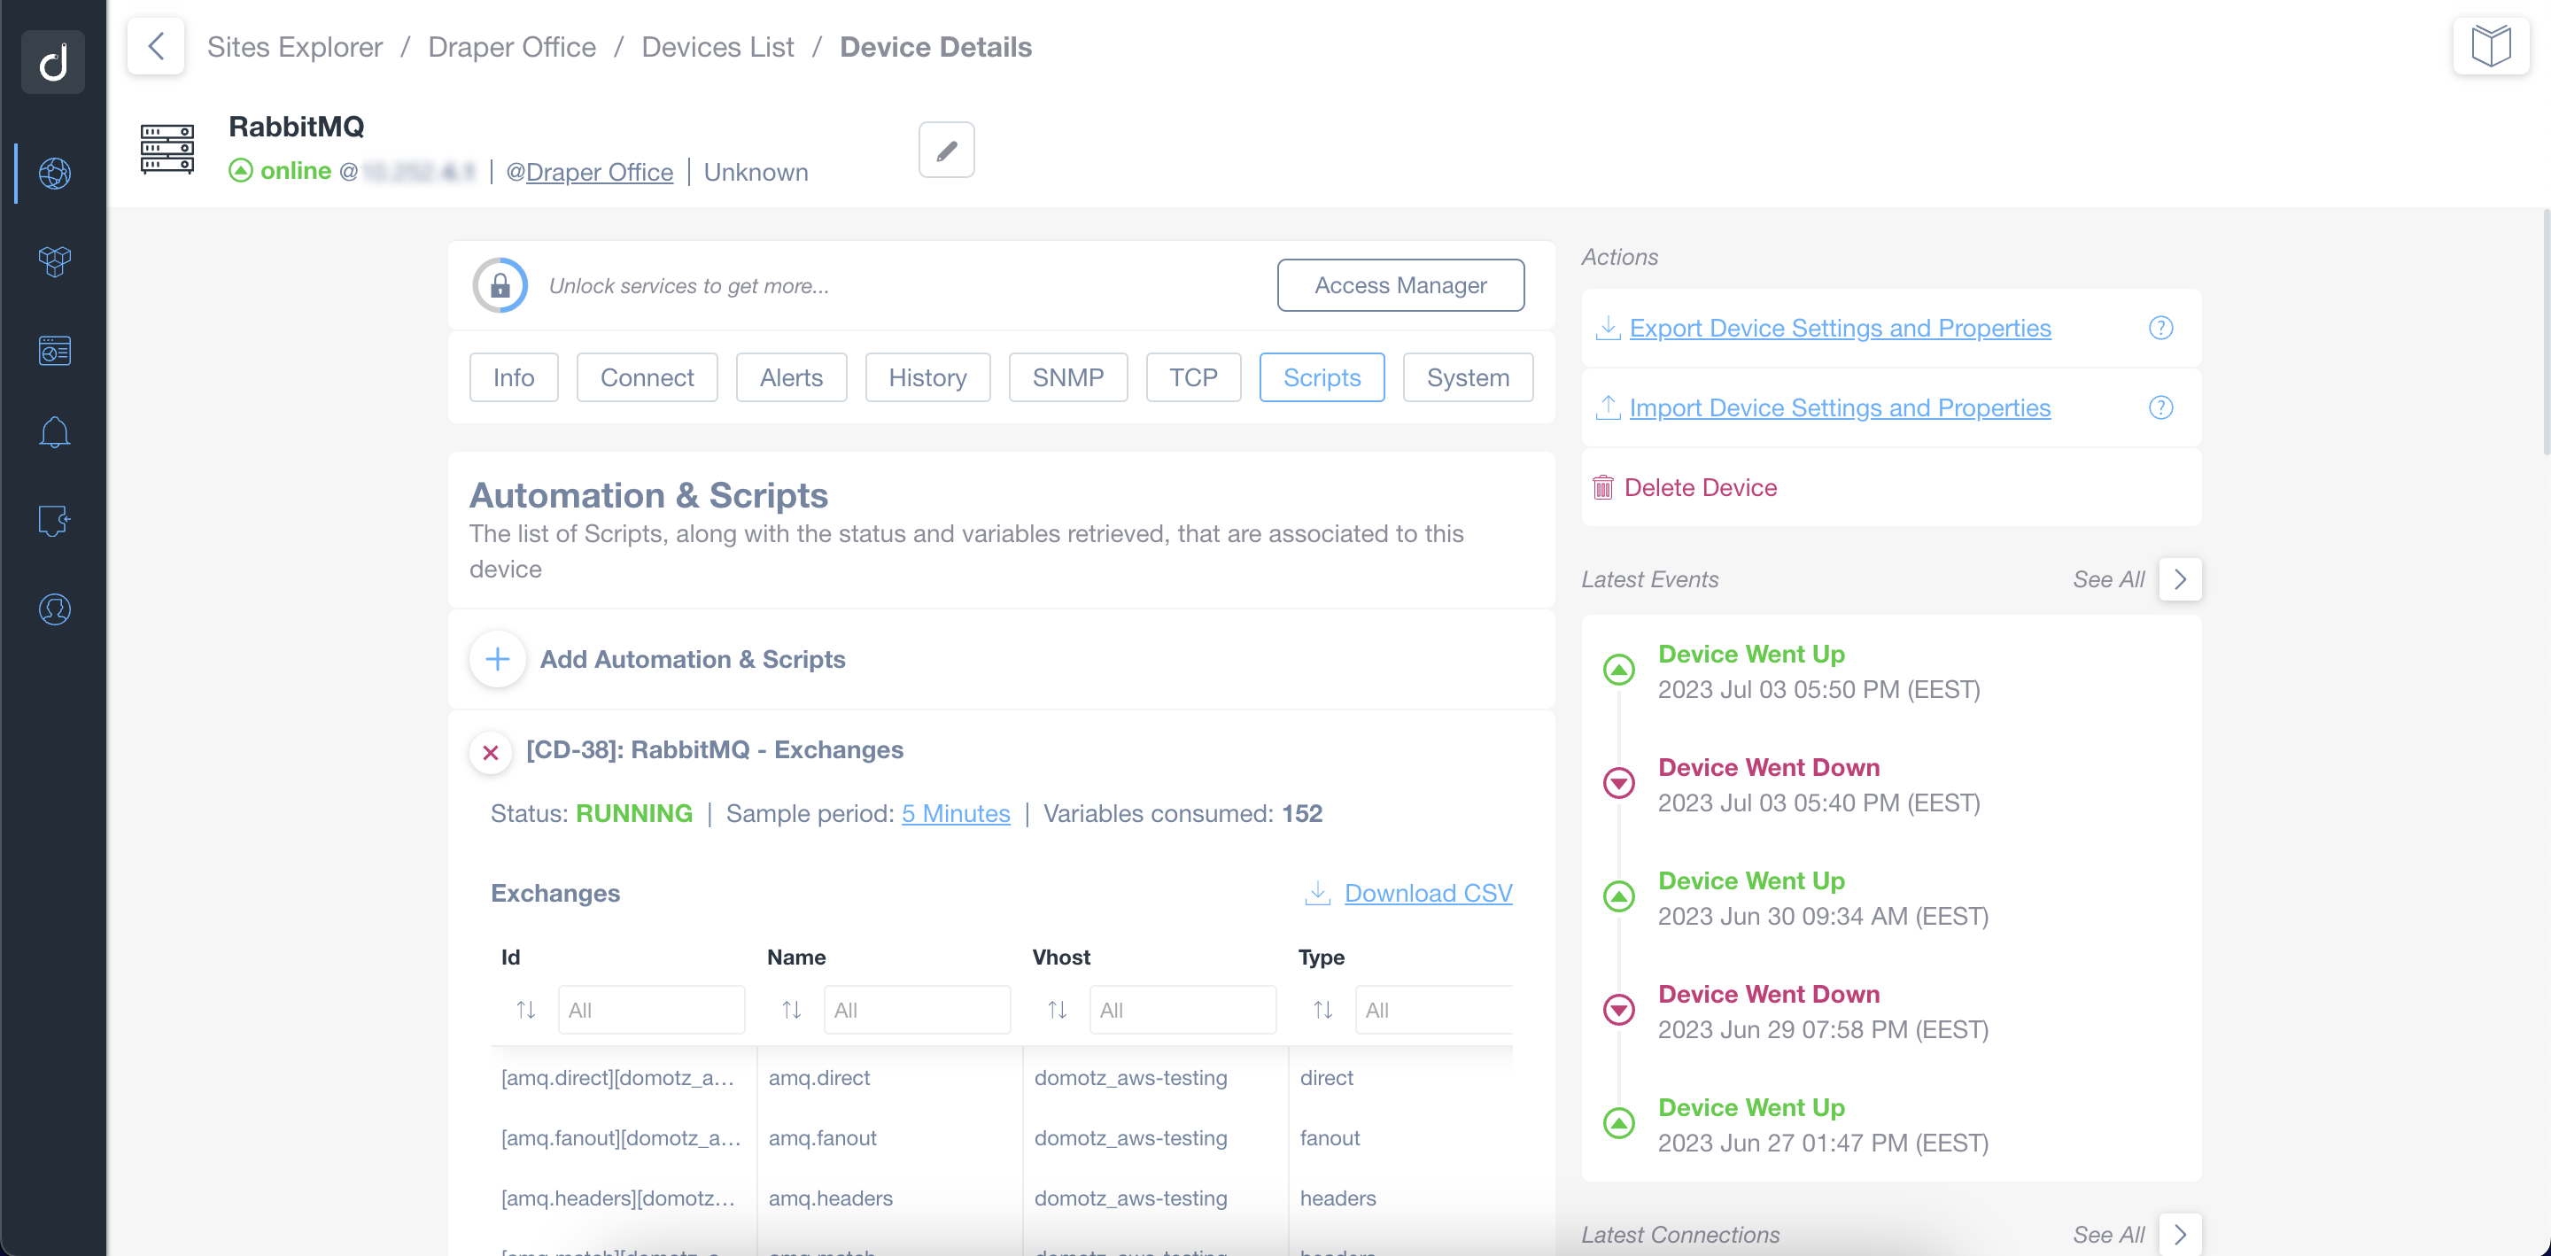The height and width of the screenshot is (1256, 2551).
Task: Click the [amq.direct][domotz_a… Id cell
Action: coord(618,1077)
